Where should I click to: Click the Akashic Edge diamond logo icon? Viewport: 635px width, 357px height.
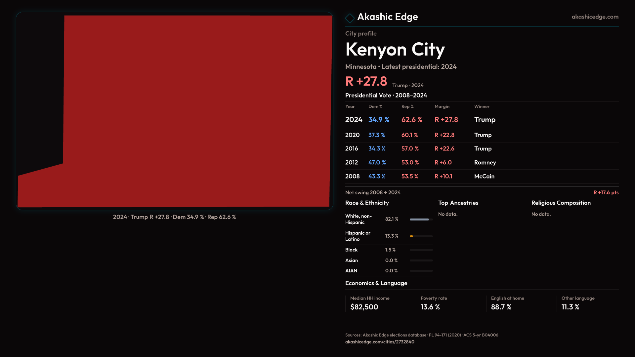(350, 18)
